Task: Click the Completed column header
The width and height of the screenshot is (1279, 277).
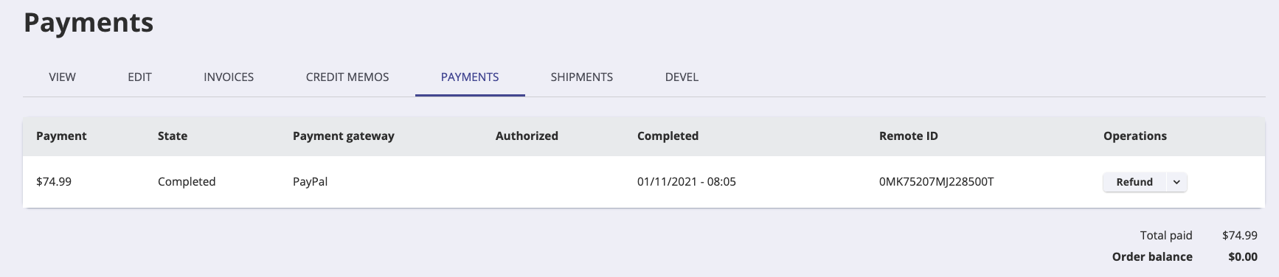Action: [668, 136]
